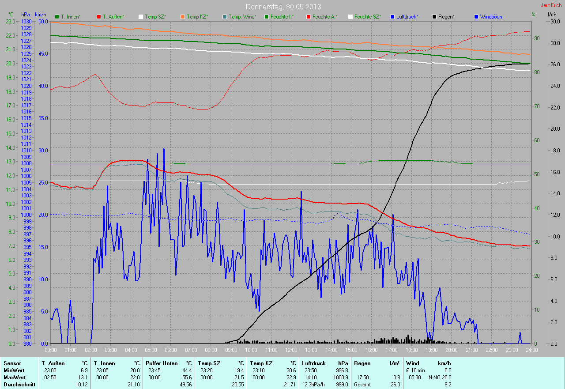This screenshot has width=565, height=389.
Task: Click the km/h axis unit label
Action: pyautogui.click(x=40, y=15)
